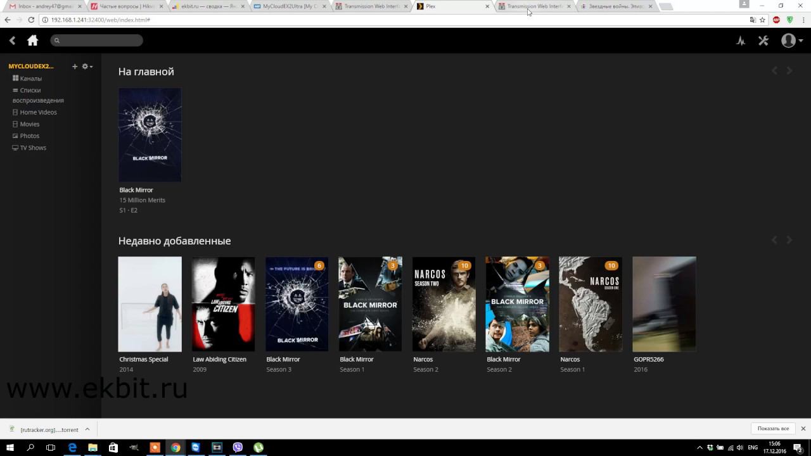Open the Black Mirror poster under На главной
811x456 pixels.
[x=150, y=135]
